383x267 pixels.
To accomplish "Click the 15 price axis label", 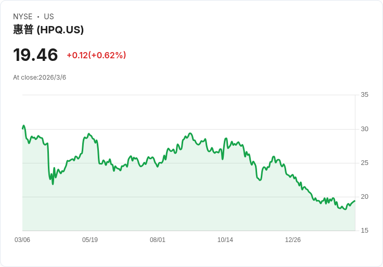I will 365,231.
